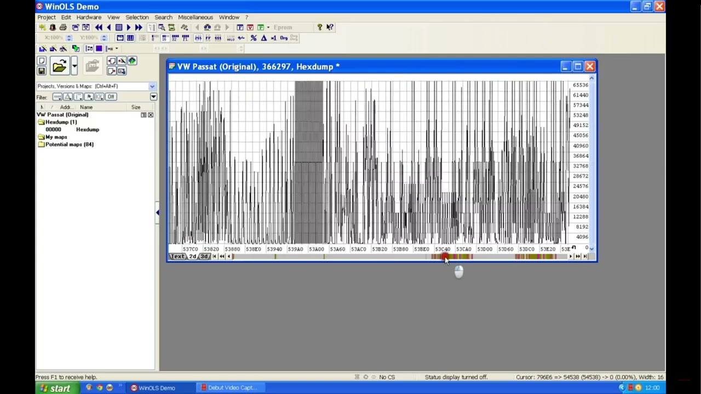Image resolution: width=701 pixels, height=394 pixels.
Task: Sort by the Name column header
Action: (86, 107)
